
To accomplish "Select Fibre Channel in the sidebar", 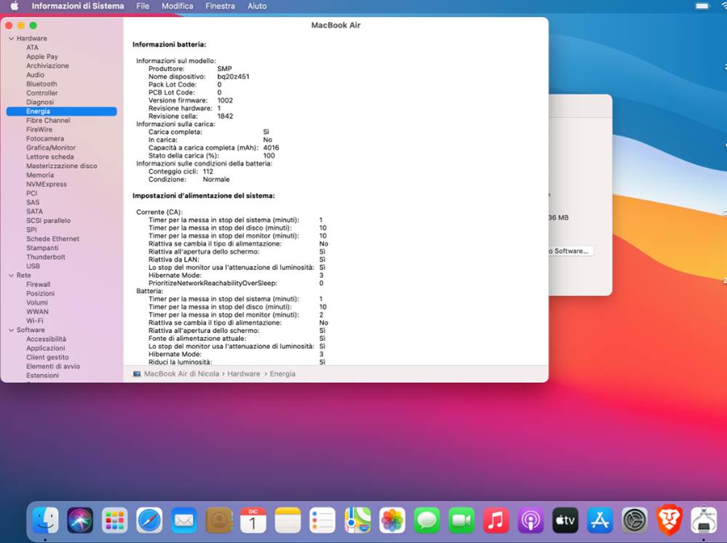I will click(x=48, y=121).
